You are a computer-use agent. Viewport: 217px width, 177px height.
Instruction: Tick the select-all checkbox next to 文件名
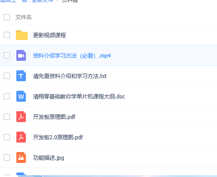[7, 17]
